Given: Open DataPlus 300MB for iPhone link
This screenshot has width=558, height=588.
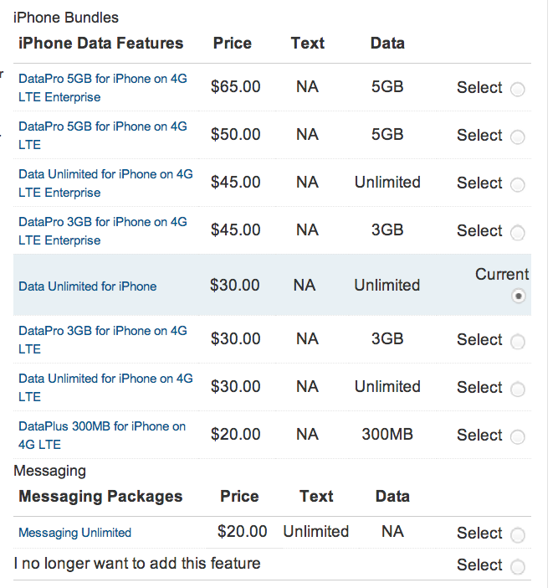Looking at the screenshot, I should pyautogui.click(x=102, y=435).
